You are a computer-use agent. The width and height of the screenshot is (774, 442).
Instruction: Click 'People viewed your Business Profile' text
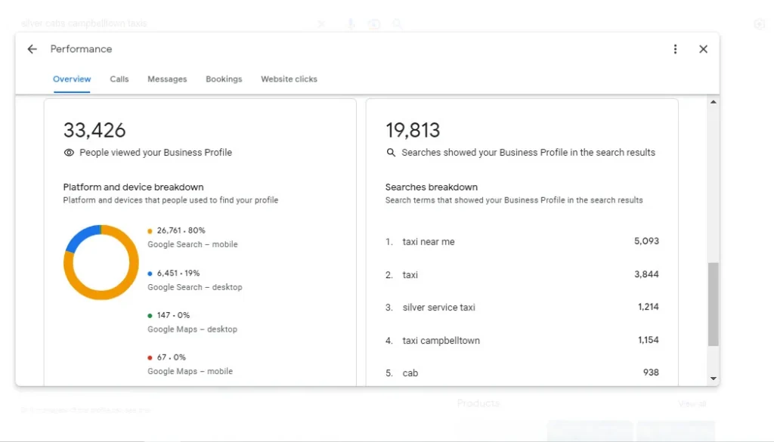point(156,153)
